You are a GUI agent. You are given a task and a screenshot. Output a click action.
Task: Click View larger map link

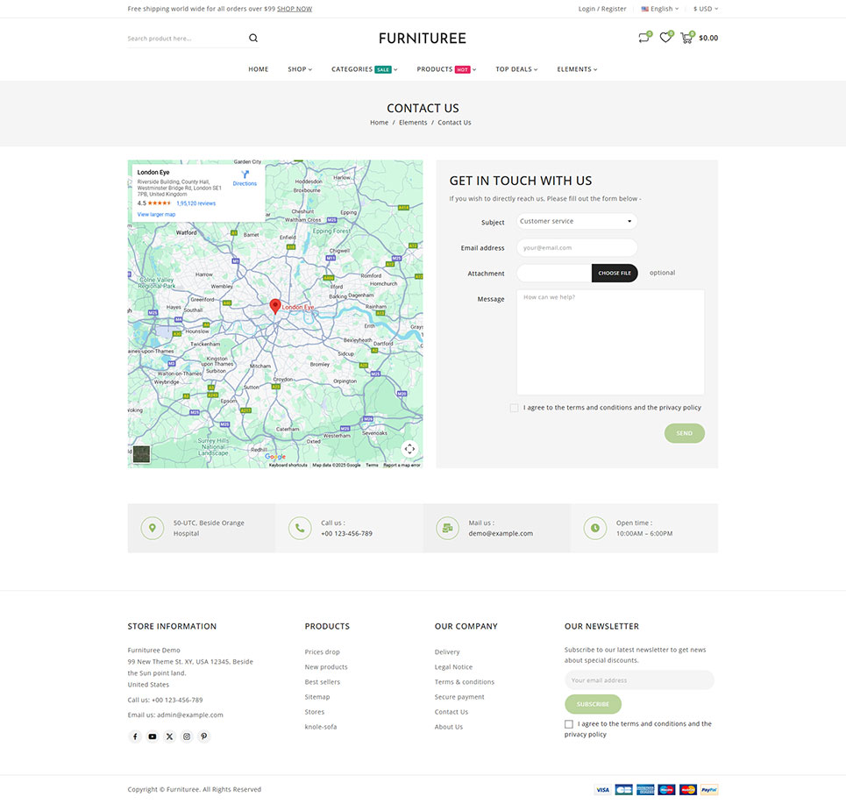point(156,214)
